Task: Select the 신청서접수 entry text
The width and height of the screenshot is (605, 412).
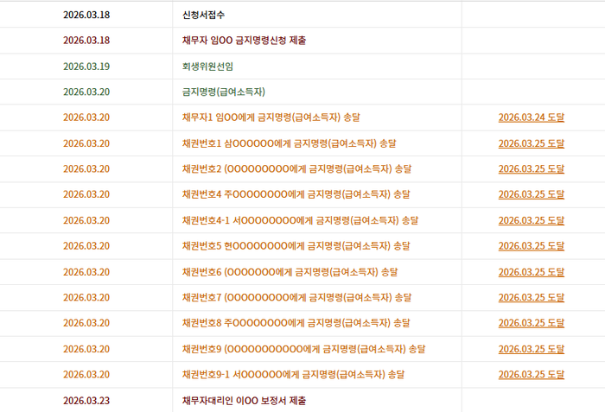Action: pyautogui.click(x=203, y=15)
